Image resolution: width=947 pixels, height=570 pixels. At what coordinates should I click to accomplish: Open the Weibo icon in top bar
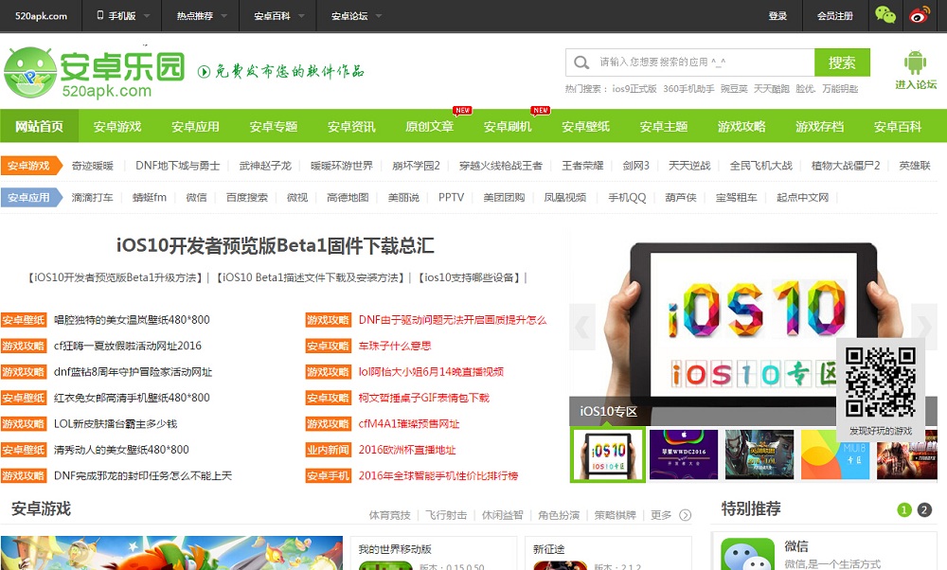(x=920, y=15)
